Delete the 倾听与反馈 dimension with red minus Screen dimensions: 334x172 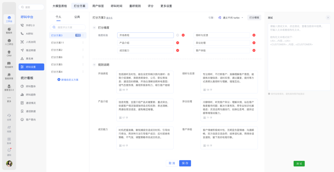tap(254, 35)
